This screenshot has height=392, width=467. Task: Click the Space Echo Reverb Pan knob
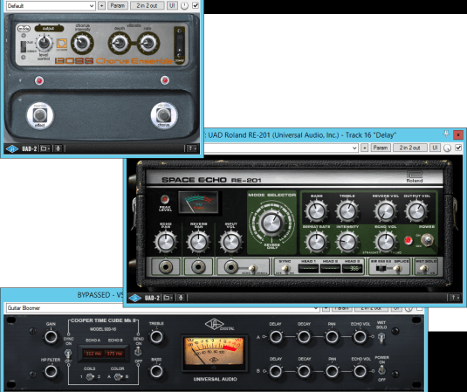pos(198,242)
